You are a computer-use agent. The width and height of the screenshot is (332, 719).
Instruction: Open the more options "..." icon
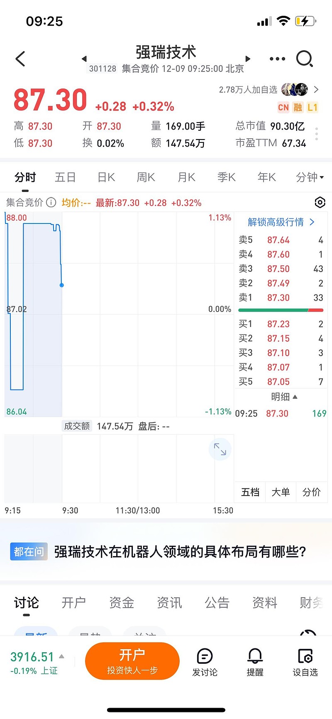pos(277,59)
